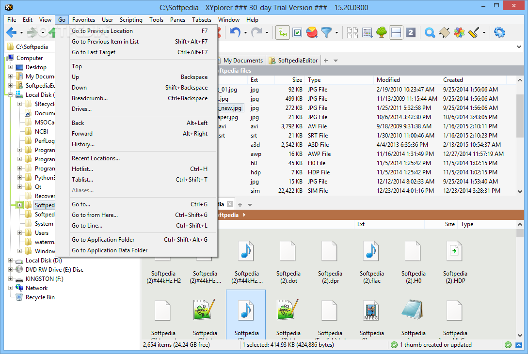Screen dimensions: 528x354
Task: Click the breadcrumb arrow after Softpedia in lower pane
Action: (244, 215)
